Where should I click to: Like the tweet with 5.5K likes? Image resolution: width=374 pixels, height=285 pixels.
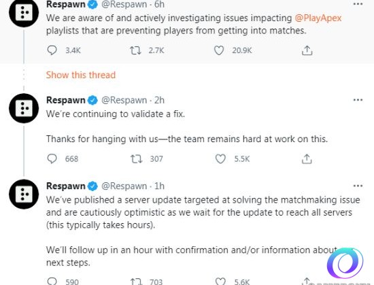[220, 159]
